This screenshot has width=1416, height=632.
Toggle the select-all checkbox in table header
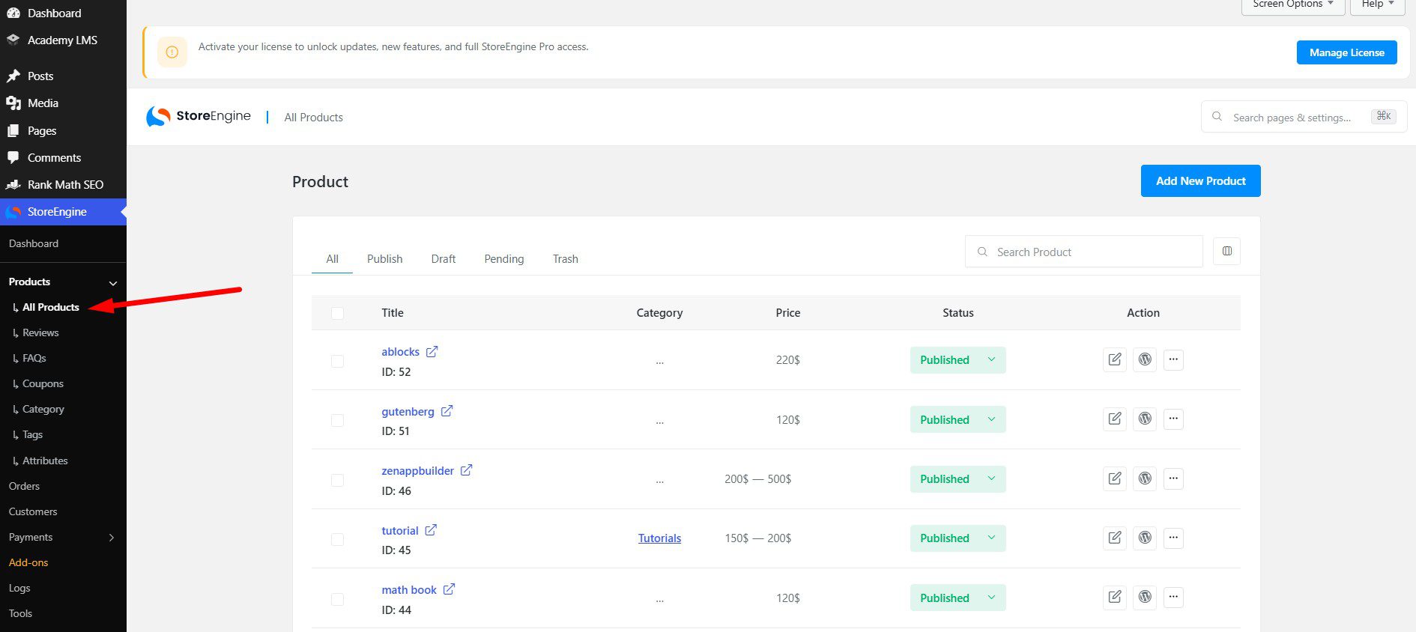337,313
